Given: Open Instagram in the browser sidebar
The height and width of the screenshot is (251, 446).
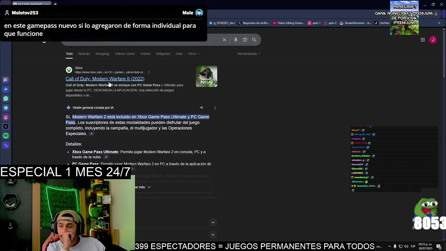Looking at the screenshot, I should (x=6, y=117).
